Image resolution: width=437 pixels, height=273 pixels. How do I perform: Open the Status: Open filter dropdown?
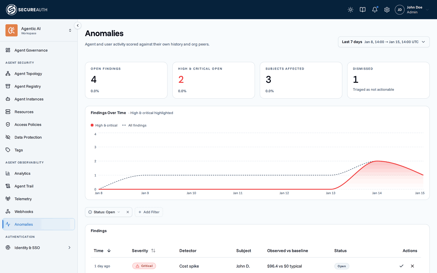click(x=104, y=212)
